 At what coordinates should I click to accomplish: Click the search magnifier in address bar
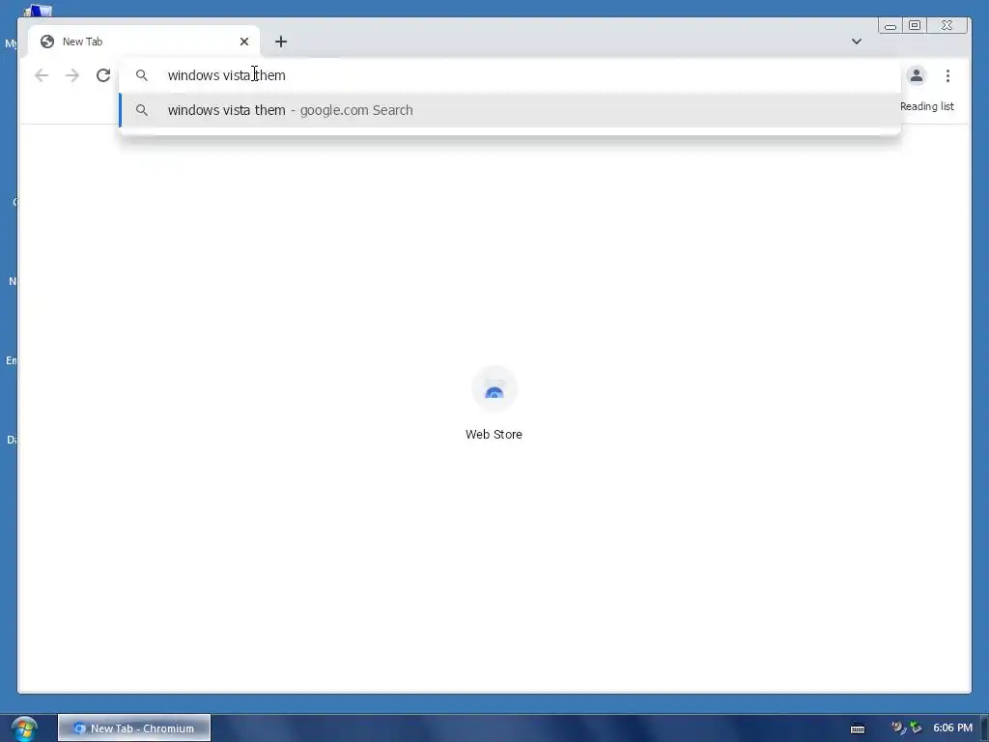142,75
